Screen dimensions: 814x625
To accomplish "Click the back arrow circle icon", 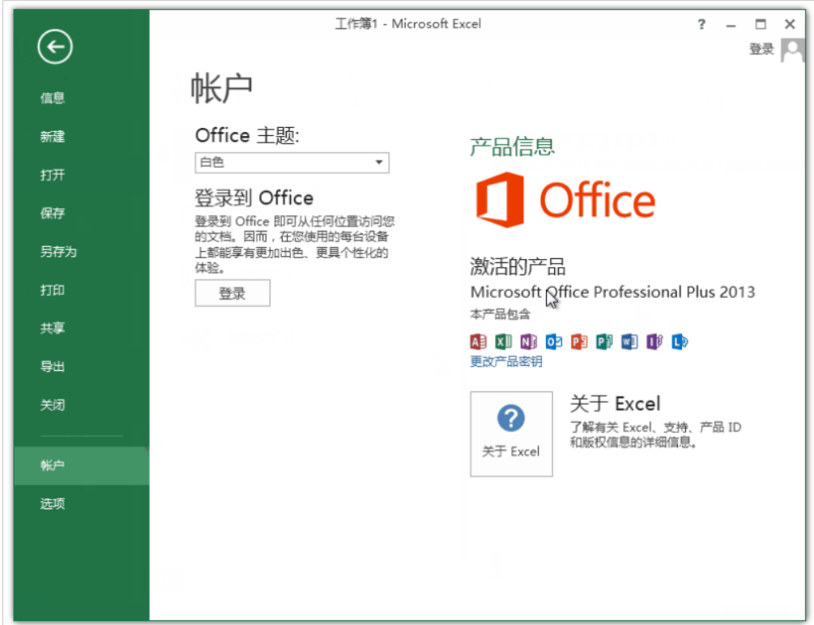I will tap(55, 49).
